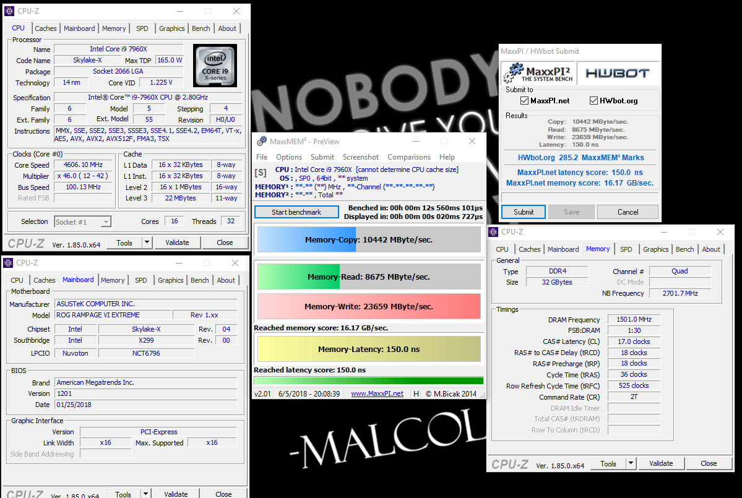The width and height of the screenshot is (742, 498).
Task: Select Mainboard tab in Memory CPU-Z window
Action: [x=563, y=249]
